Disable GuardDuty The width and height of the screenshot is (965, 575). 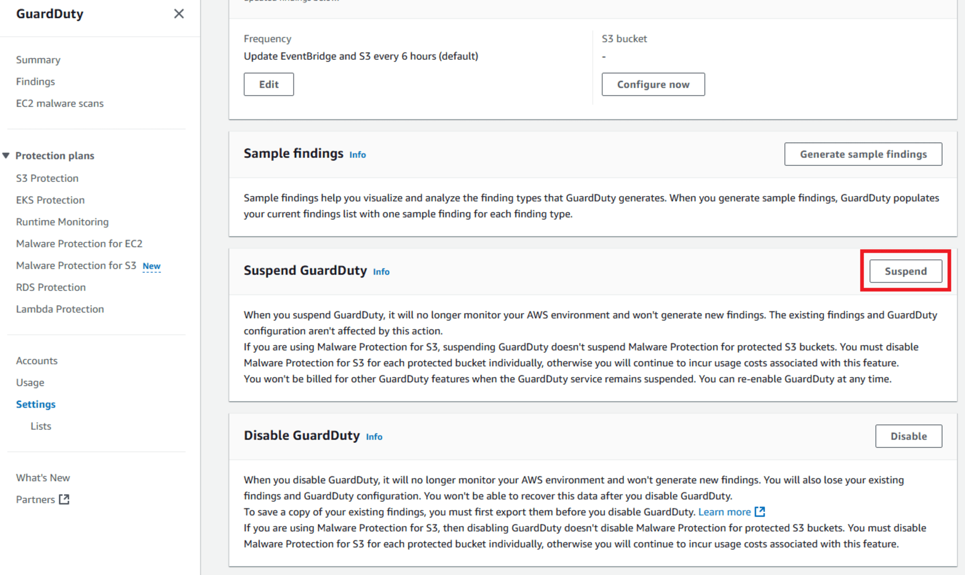pyautogui.click(x=909, y=436)
